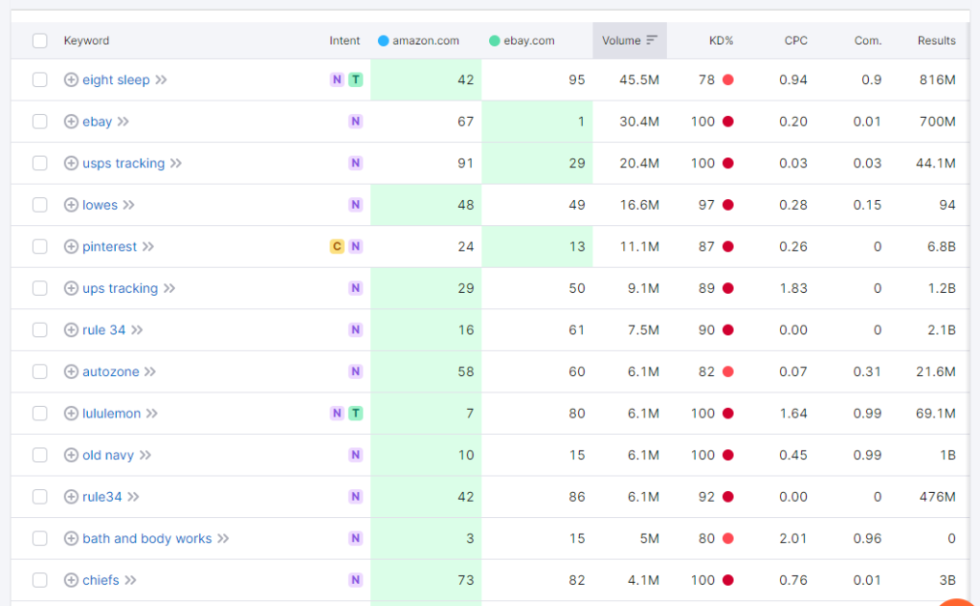Check the eight sleep row checkbox

[40, 80]
